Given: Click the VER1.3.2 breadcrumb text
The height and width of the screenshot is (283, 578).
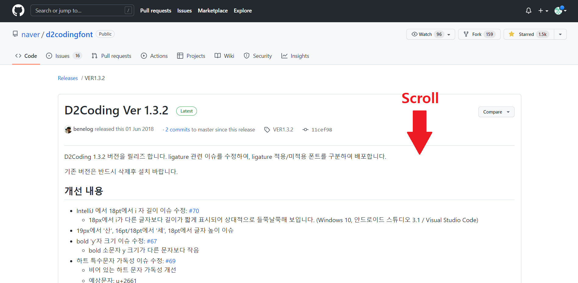Looking at the screenshot, I should (95, 78).
